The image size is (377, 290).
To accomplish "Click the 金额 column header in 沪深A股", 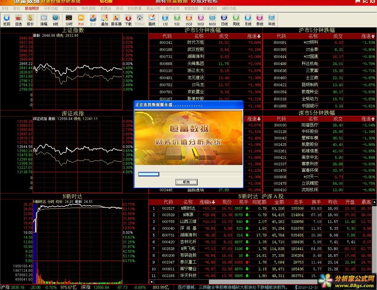I will coord(279,202).
